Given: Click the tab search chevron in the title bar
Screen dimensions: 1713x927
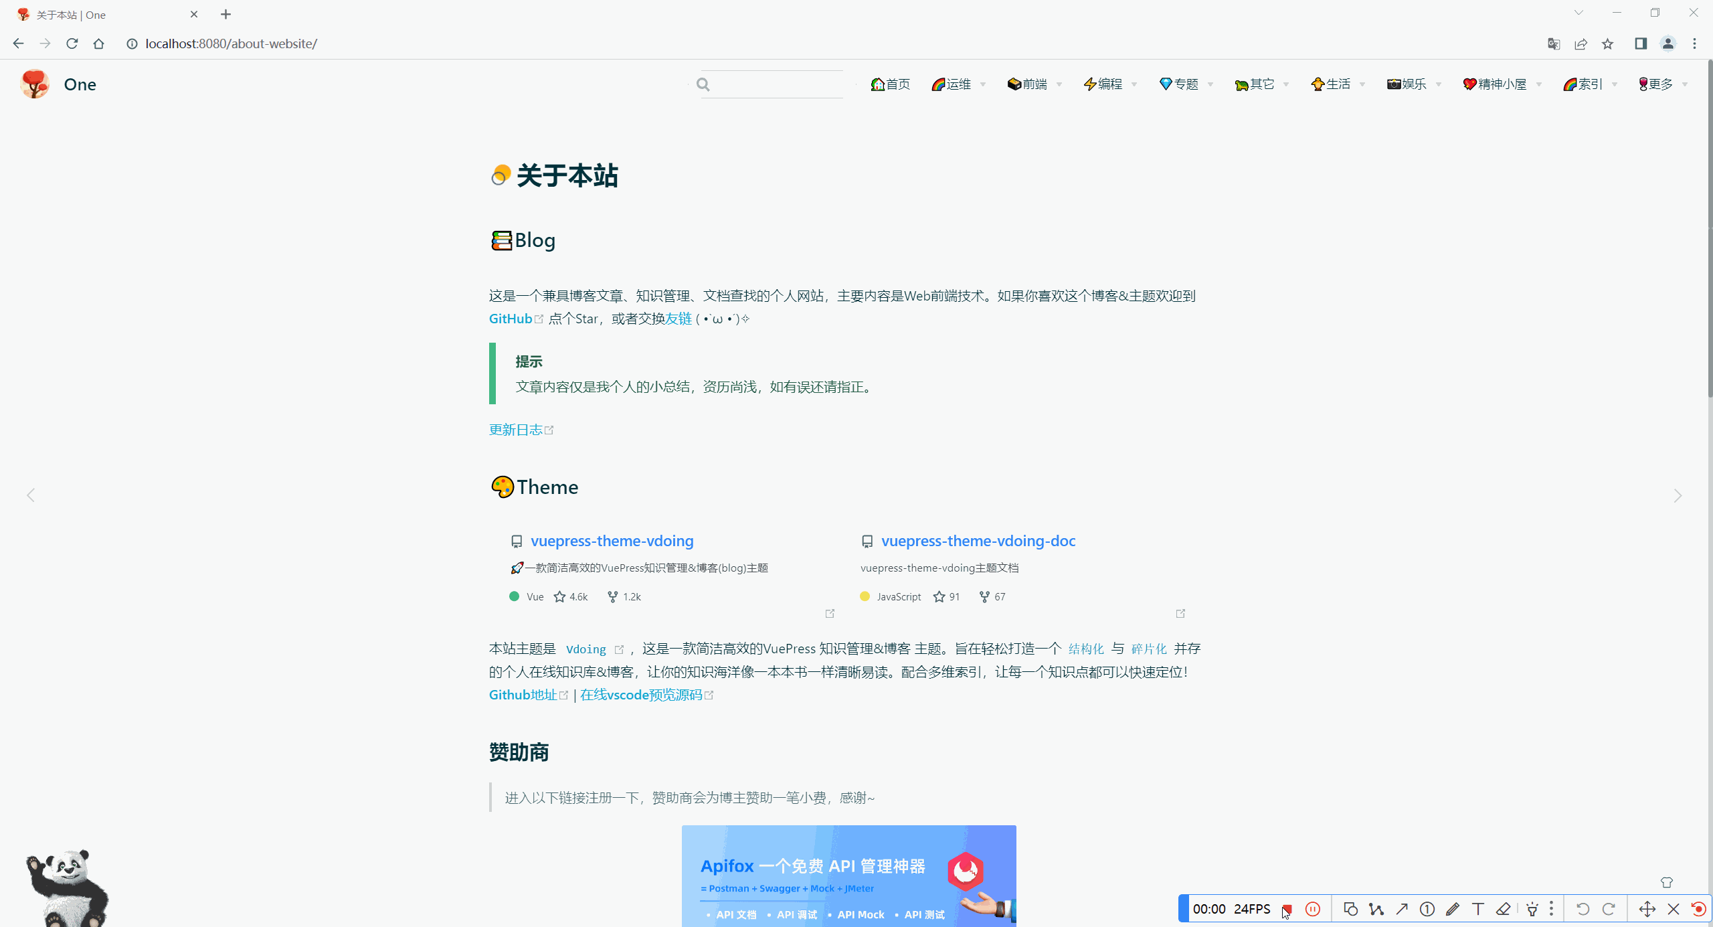Looking at the screenshot, I should pos(1579,13).
